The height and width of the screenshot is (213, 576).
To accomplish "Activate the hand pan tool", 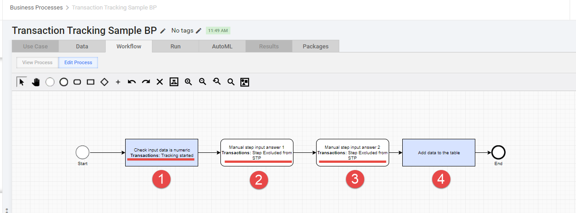I will point(36,82).
